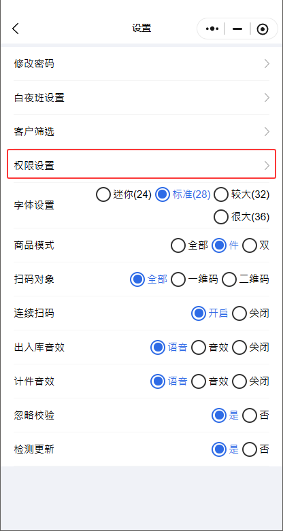Set 出入库音效 to 音效

(210, 347)
